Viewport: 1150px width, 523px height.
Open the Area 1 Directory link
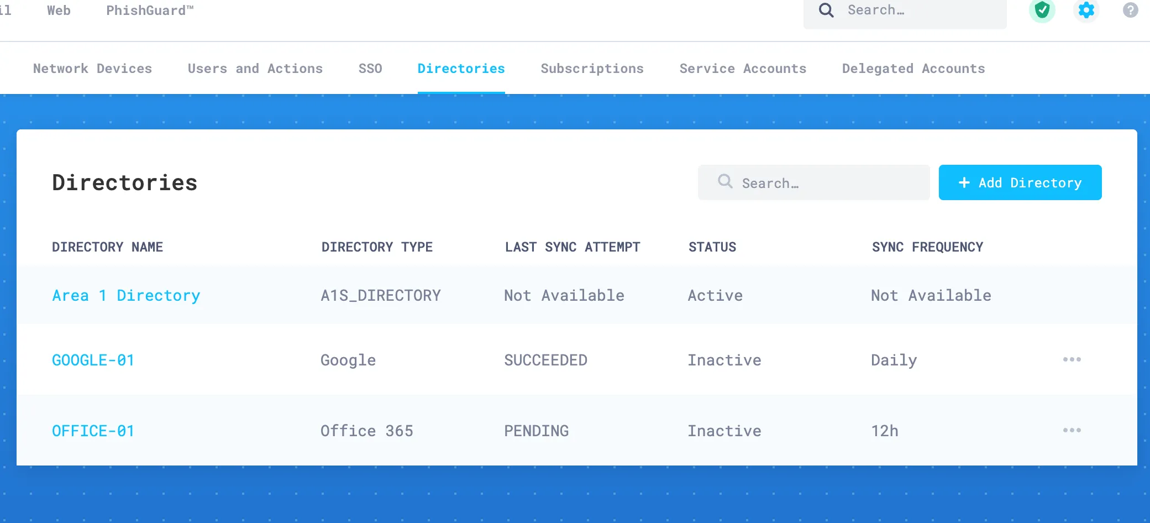coord(126,295)
